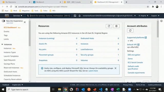Open Apps shortcut in bookmarks bar
Viewport: 164px width, 92px height.
pyautogui.click(x=5, y=11)
